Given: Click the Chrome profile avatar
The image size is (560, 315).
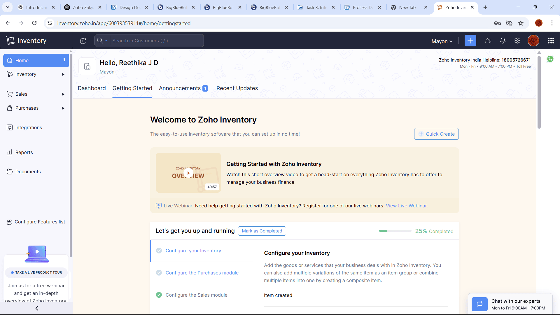Looking at the screenshot, I should (x=539, y=23).
